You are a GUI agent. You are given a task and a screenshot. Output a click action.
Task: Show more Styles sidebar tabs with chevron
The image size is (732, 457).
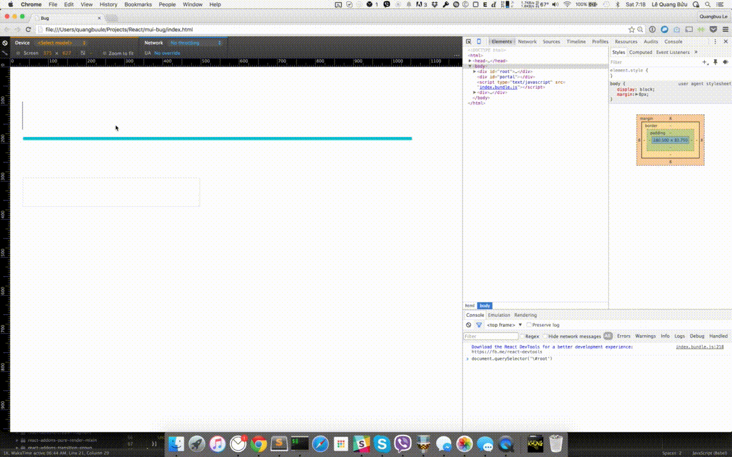[x=696, y=52]
